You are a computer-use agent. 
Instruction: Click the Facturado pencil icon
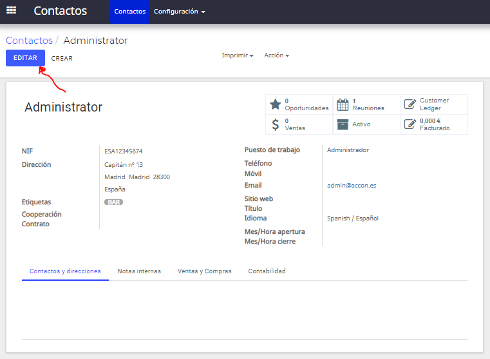pyautogui.click(x=410, y=124)
